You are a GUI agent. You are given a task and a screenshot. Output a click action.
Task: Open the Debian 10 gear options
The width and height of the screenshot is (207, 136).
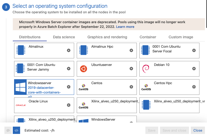click(194, 69)
